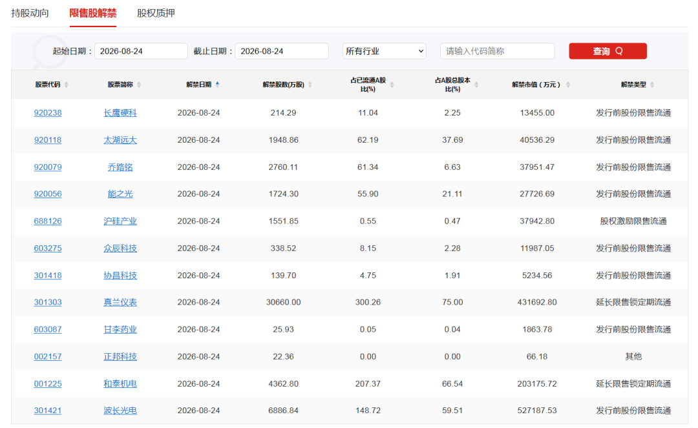Focus the 起始日期 date field

tap(141, 51)
